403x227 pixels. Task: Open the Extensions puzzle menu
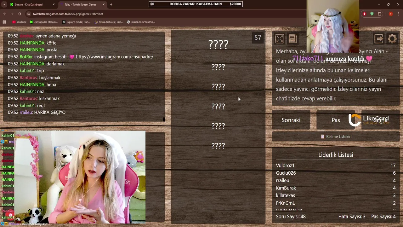(379, 14)
